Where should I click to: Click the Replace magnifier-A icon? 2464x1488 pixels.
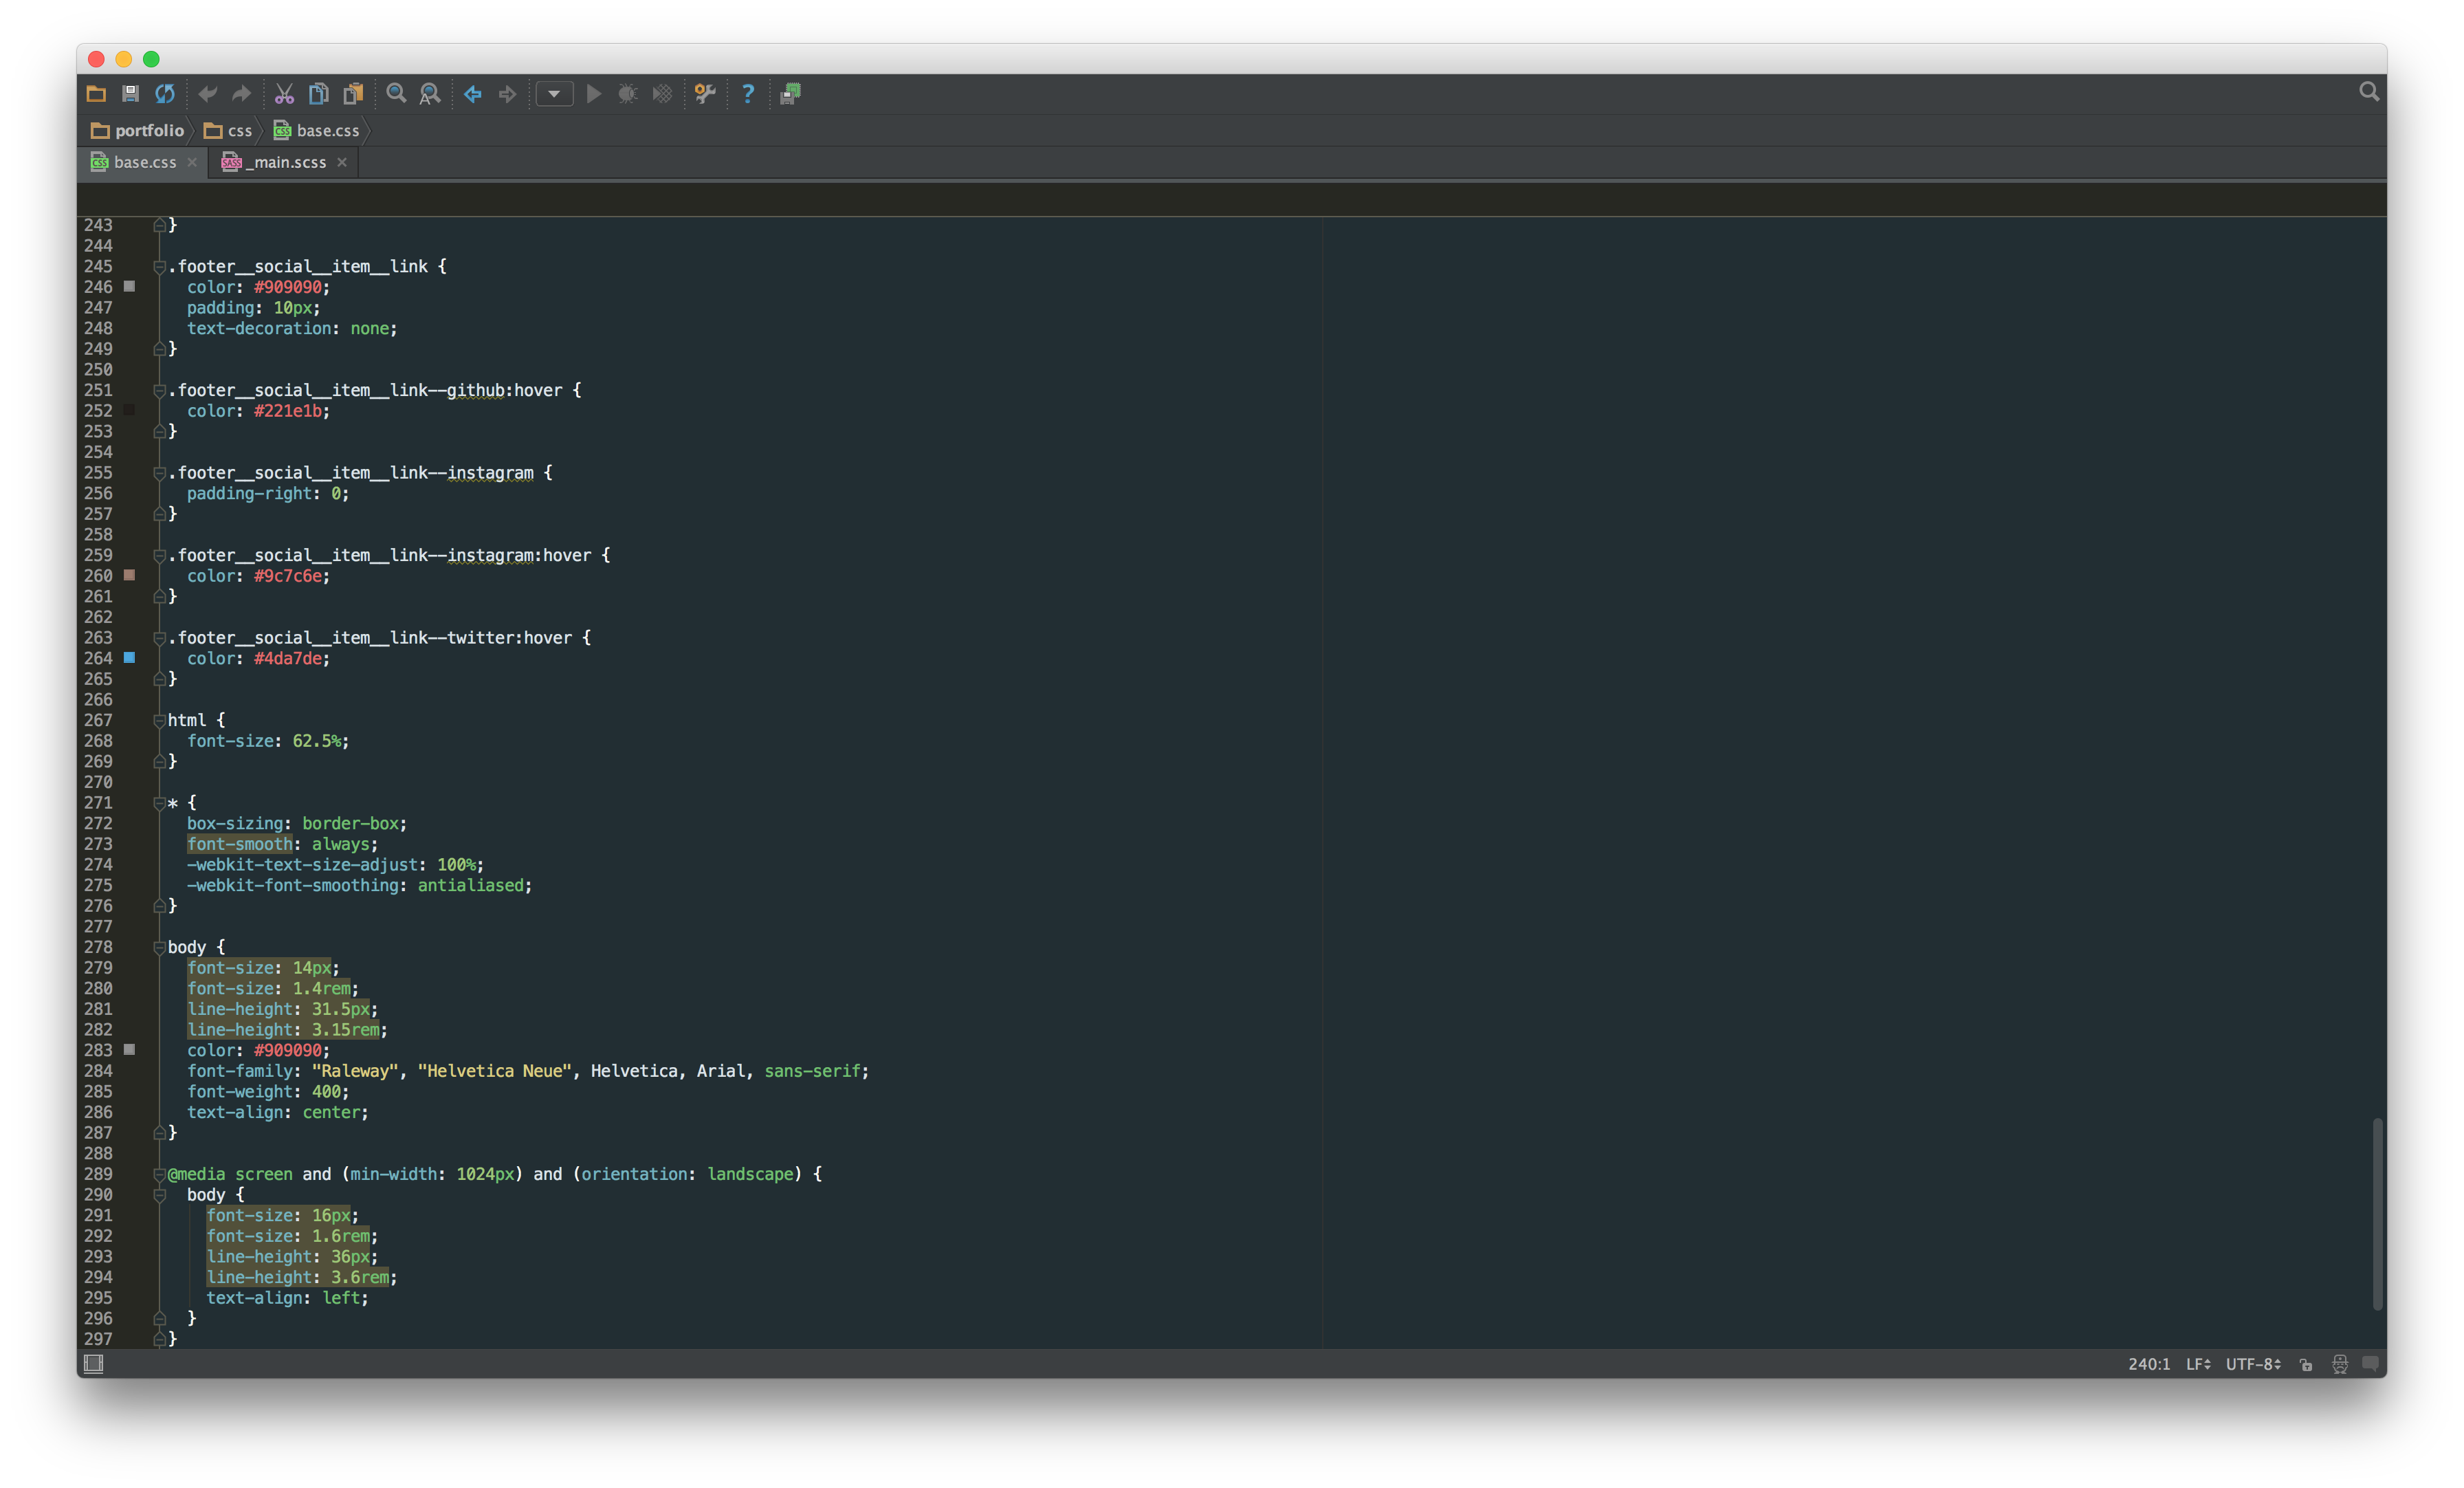coord(430,94)
